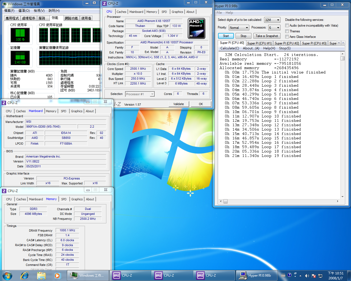This screenshot has width=351, height=281.
Task: Click the Validate button in CPU-Z
Action: tap(179, 104)
